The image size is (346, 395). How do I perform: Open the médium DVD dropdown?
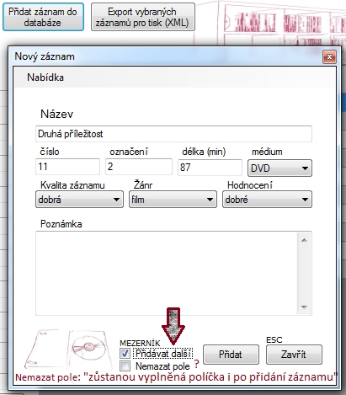279,168
